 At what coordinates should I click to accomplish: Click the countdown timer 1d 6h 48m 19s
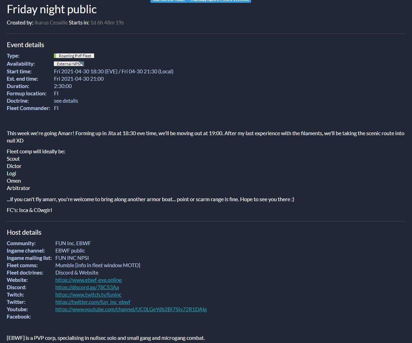(107, 22)
